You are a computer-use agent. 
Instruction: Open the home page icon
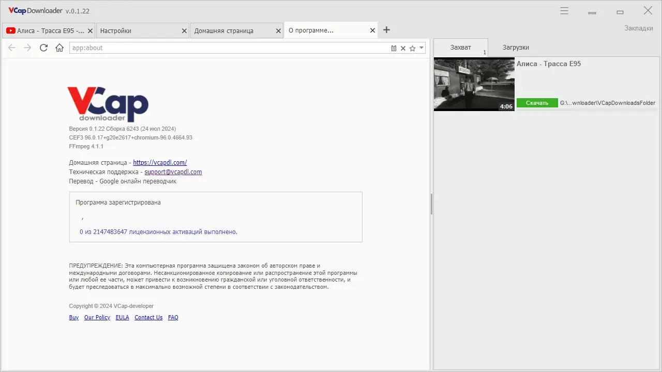59,48
